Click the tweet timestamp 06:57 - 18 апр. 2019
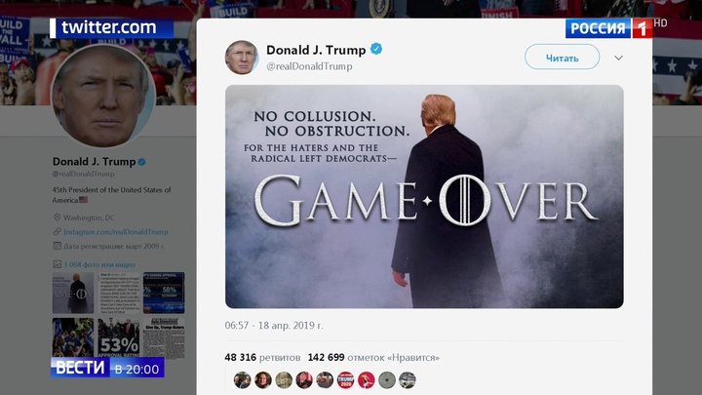The width and height of the screenshot is (702, 395). pos(274,326)
